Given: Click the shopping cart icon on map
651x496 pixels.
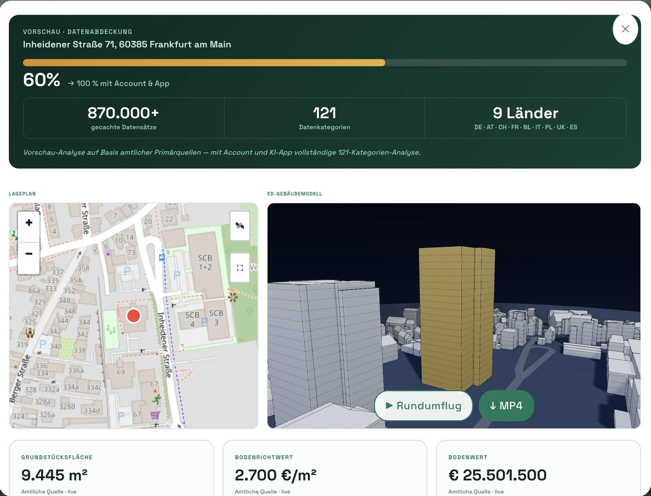Looking at the screenshot, I should [x=155, y=415].
